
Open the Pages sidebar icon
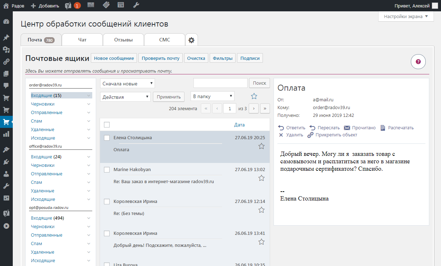[x=6, y=74]
